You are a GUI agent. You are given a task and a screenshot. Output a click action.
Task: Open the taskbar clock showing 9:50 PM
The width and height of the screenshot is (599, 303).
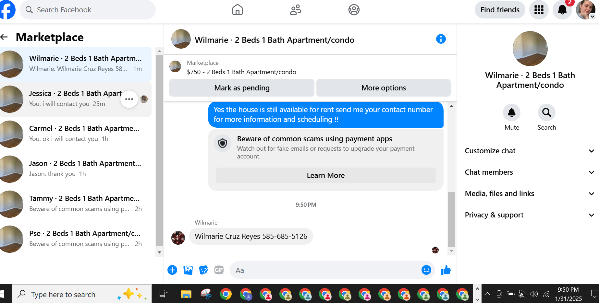[x=568, y=294]
